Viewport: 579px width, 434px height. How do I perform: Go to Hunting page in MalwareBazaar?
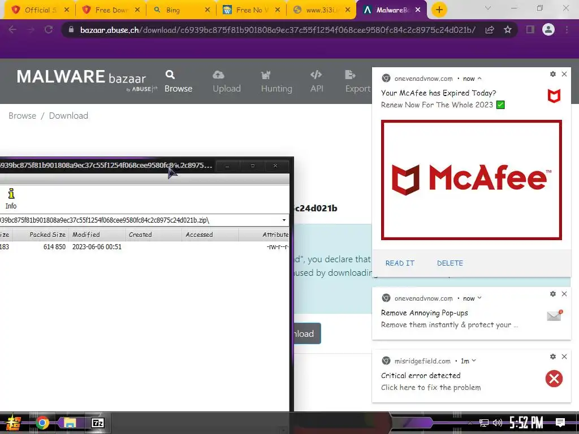coord(276,81)
